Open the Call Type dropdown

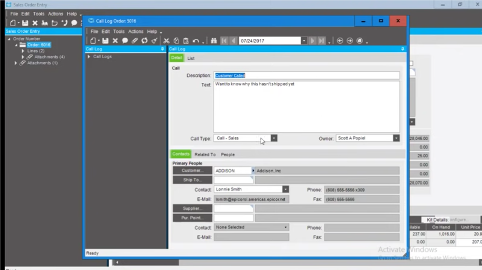pos(273,138)
